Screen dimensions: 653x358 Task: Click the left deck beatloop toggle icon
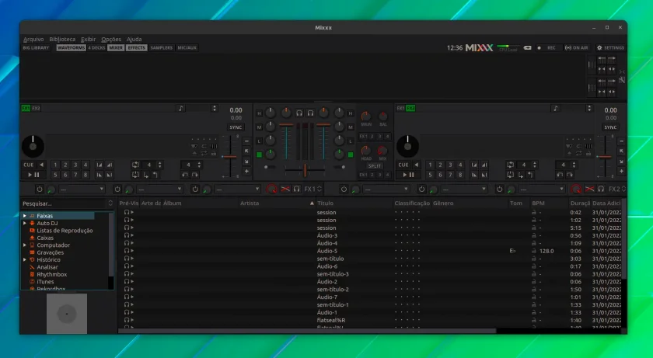(135, 165)
